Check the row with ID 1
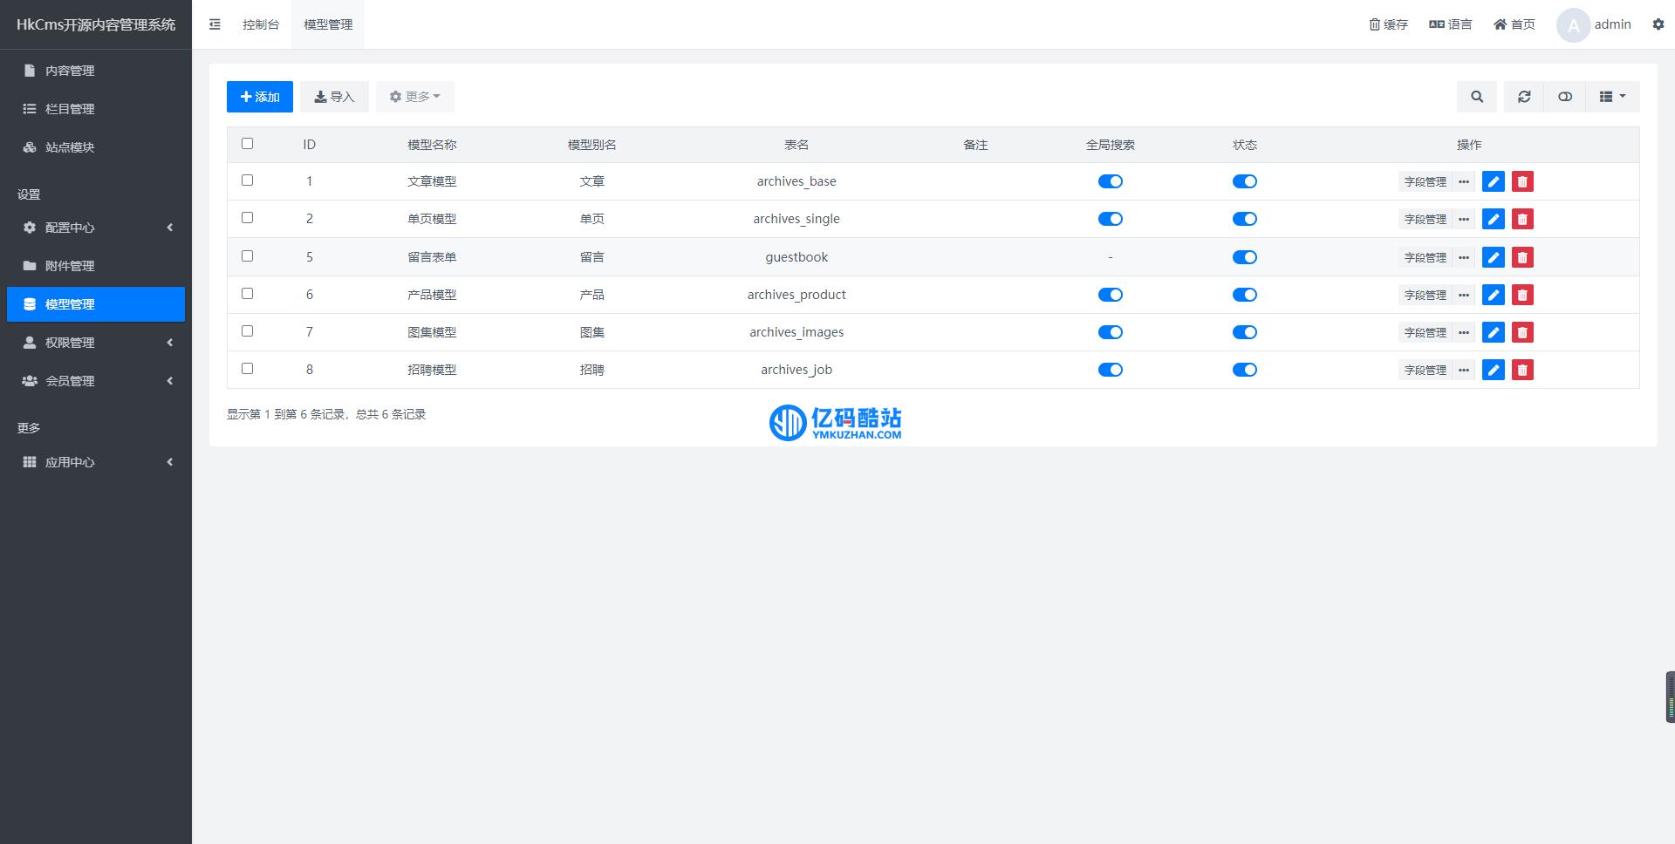The image size is (1675, 844). tap(247, 180)
